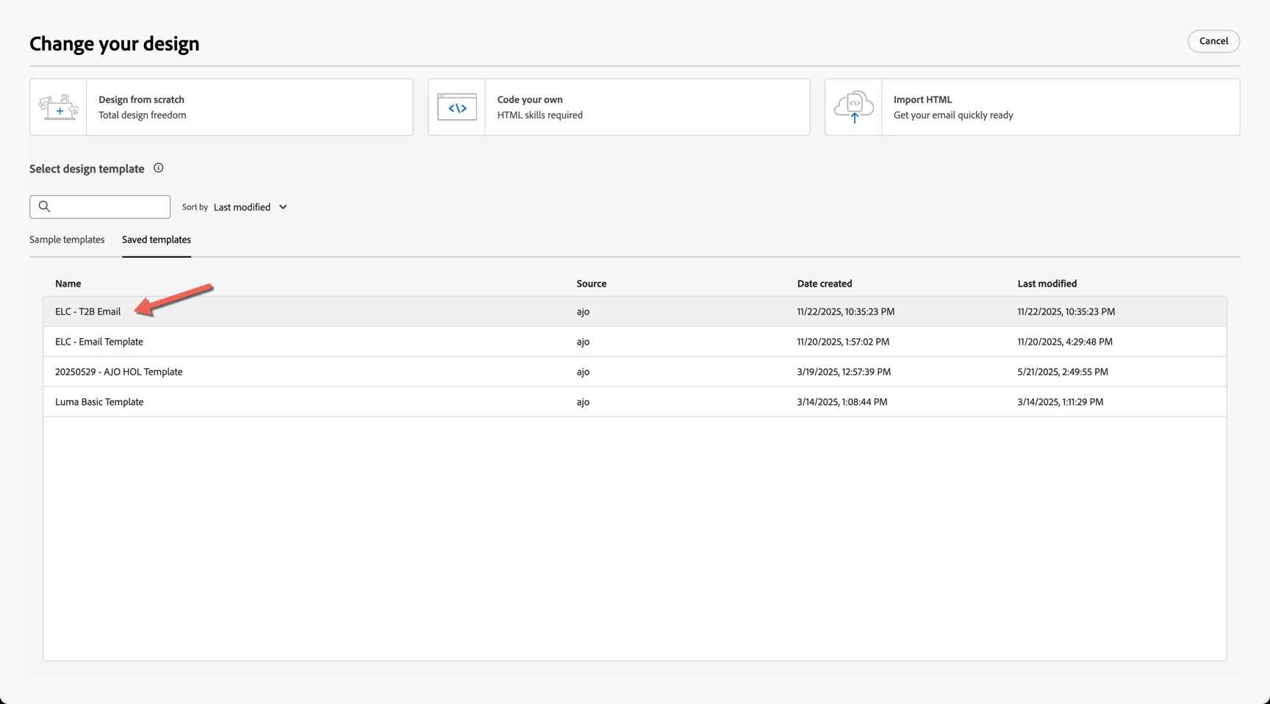Click the Last modified column header

tap(1047, 284)
